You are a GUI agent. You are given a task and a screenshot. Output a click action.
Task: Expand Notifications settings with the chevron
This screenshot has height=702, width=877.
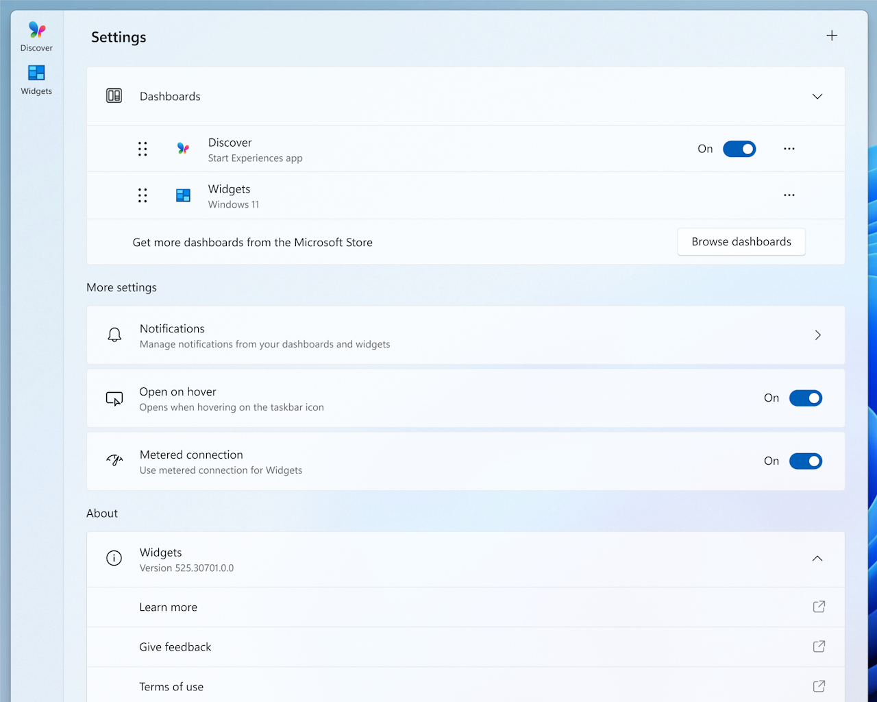pyautogui.click(x=817, y=335)
